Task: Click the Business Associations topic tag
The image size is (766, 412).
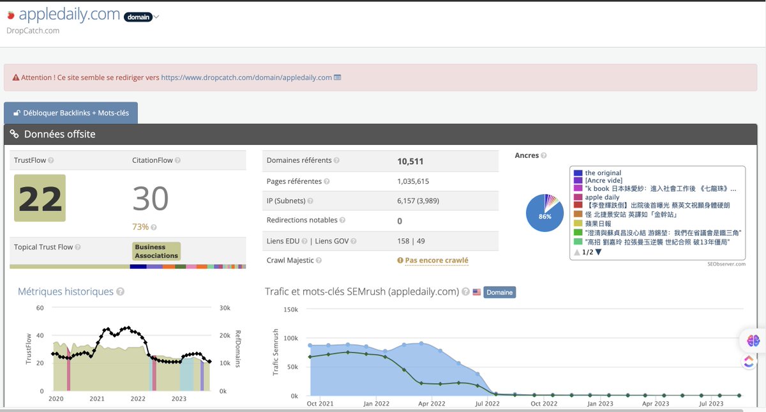Action: tap(156, 251)
